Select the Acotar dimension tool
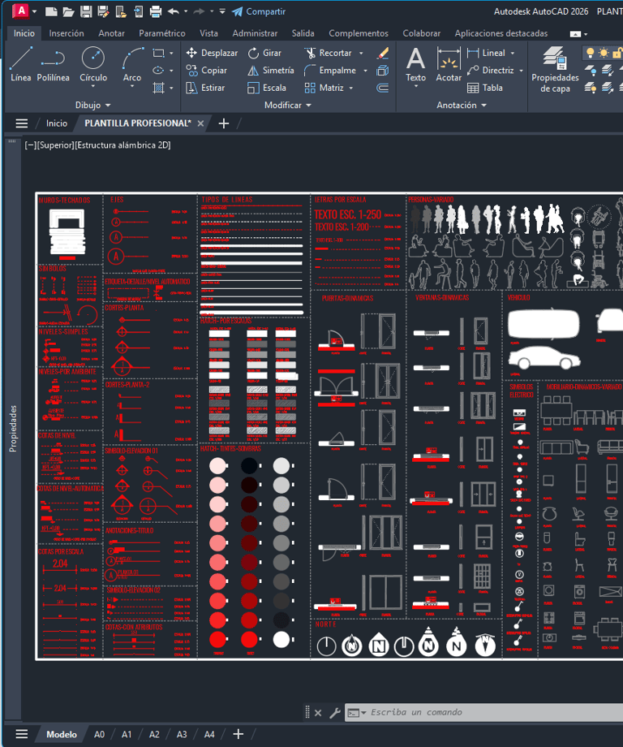623x747 pixels. [449, 64]
